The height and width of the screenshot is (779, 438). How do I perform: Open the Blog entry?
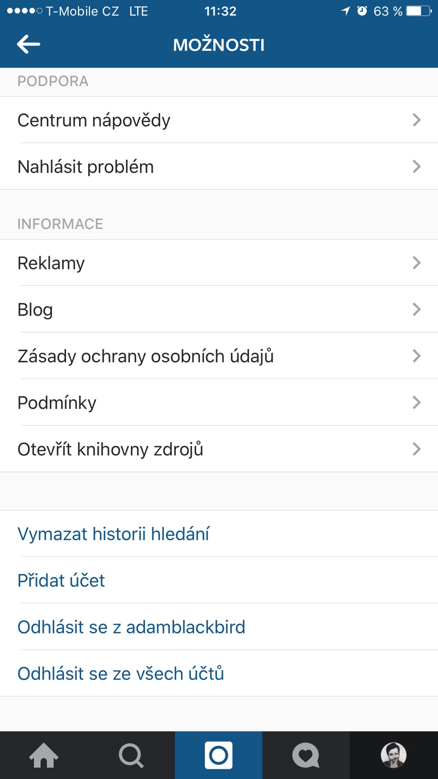coord(35,310)
